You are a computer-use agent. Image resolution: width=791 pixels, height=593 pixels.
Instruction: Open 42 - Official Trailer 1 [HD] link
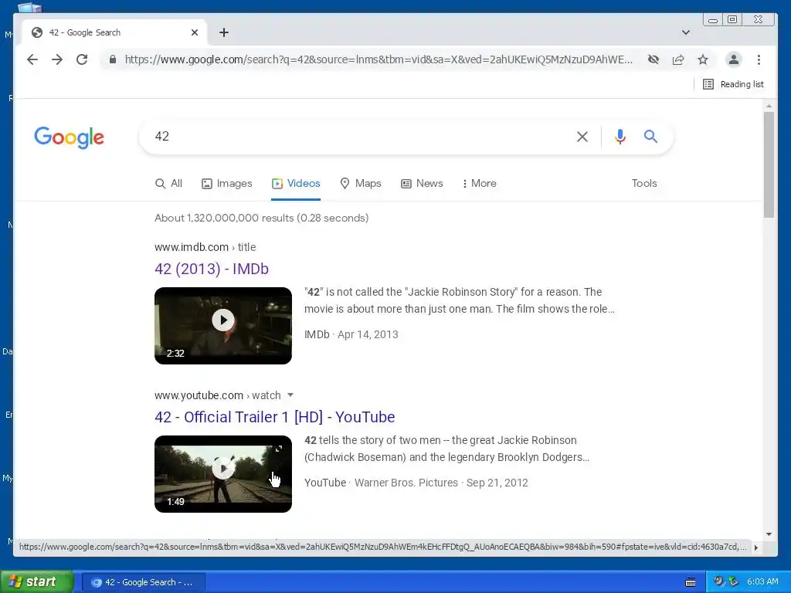(274, 417)
